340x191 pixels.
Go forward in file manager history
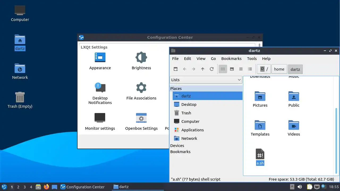click(x=194, y=69)
